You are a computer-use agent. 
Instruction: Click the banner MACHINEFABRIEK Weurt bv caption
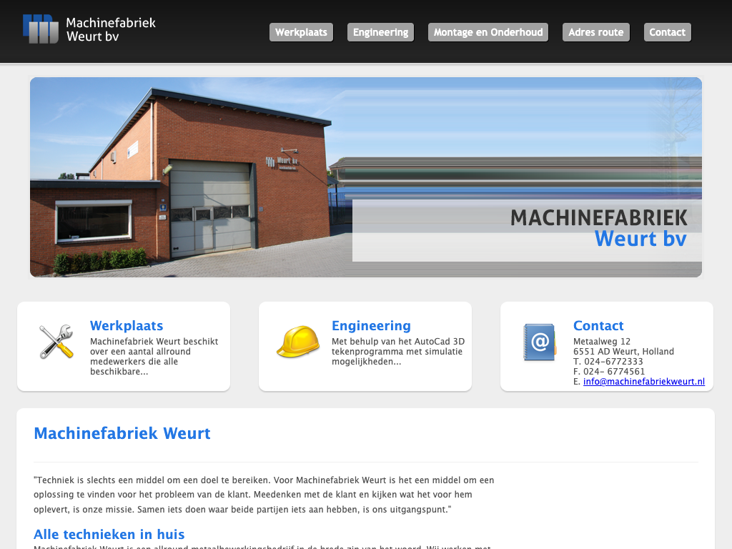(x=598, y=228)
